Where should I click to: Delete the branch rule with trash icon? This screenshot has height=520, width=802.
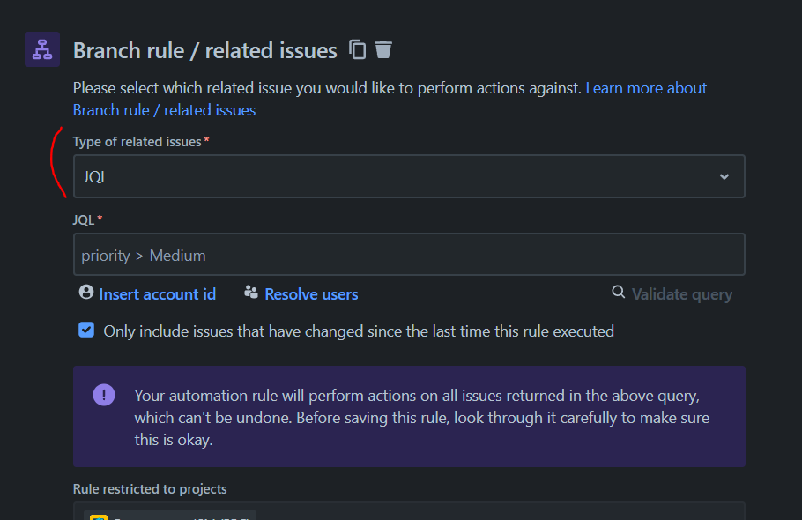(383, 49)
